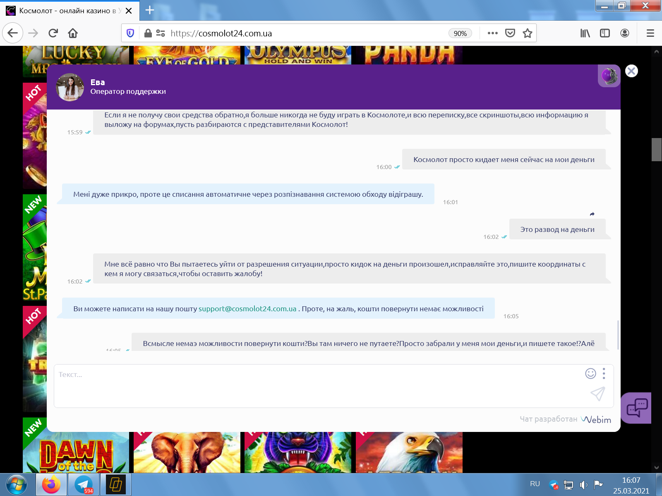Click the operator name 'Ева'
This screenshot has height=496, width=662.
[x=98, y=82]
